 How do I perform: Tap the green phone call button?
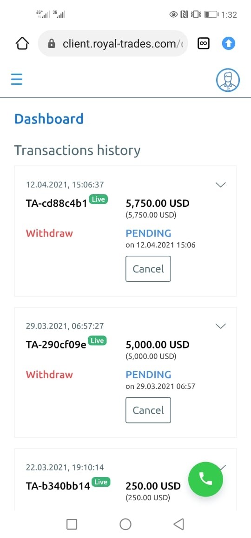coord(205,479)
